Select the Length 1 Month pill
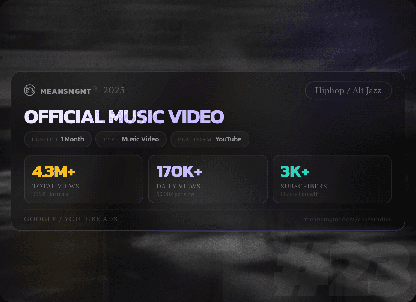 [x=58, y=139]
